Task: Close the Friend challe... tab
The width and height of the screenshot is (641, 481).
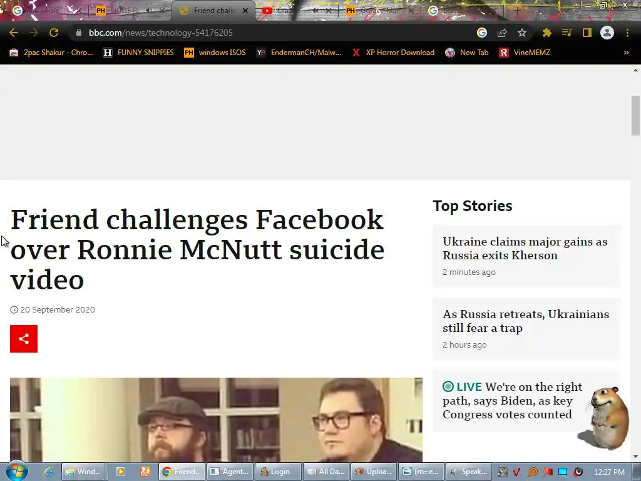Action: click(245, 11)
